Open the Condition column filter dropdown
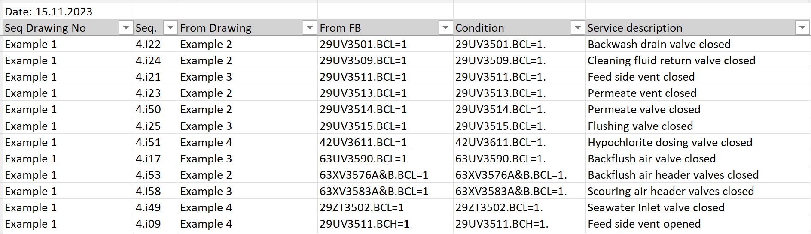This screenshot has width=811, height=234. tap(578, 28)
